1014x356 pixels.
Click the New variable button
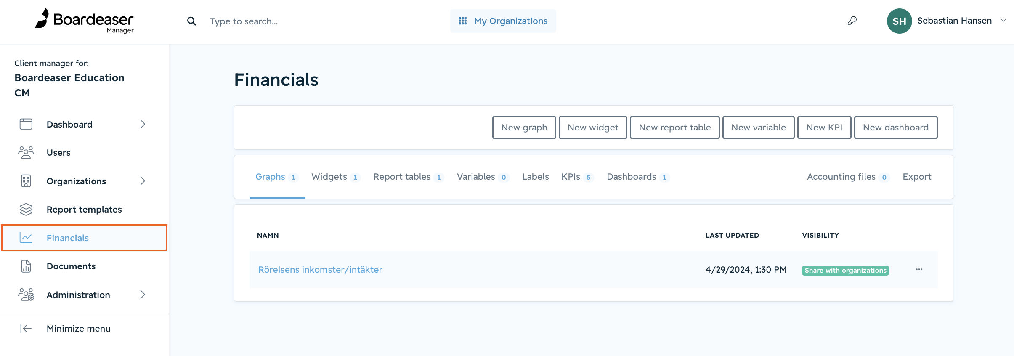click(758, 128)
